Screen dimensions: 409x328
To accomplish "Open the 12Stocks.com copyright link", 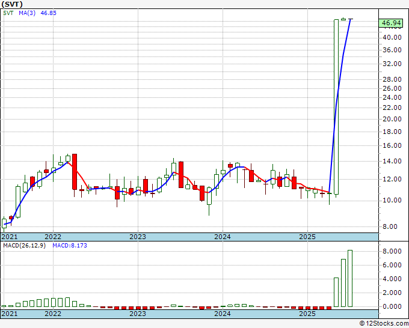I will tap(384, 323).
